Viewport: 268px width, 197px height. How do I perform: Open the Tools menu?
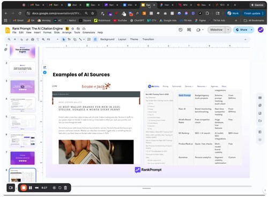pyautogui.click(x=77, y=33)
